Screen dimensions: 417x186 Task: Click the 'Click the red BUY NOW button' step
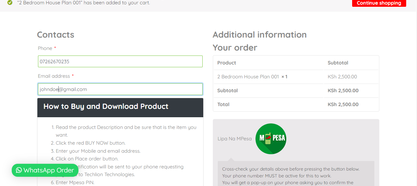pyautogui.click(x=91, y=143)
